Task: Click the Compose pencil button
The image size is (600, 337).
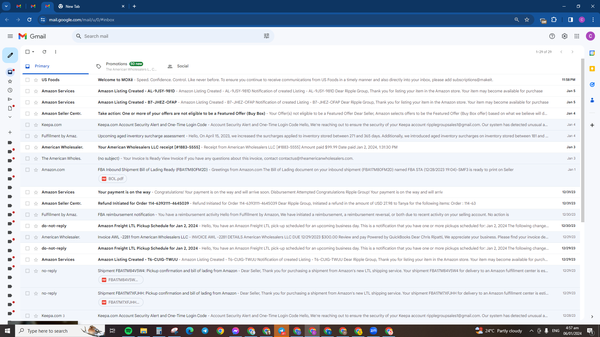Action: [10, 55]
